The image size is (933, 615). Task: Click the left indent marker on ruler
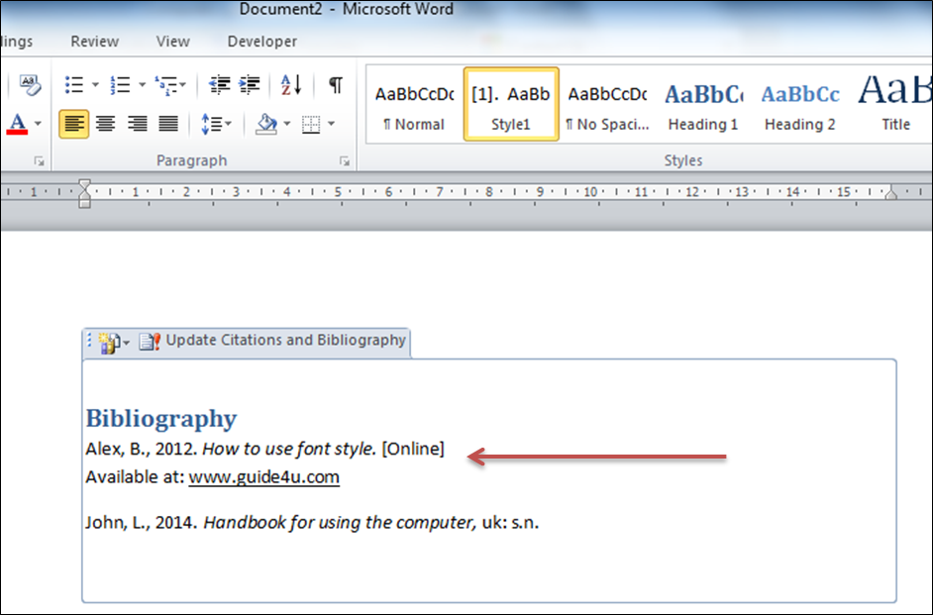(84, 193)
